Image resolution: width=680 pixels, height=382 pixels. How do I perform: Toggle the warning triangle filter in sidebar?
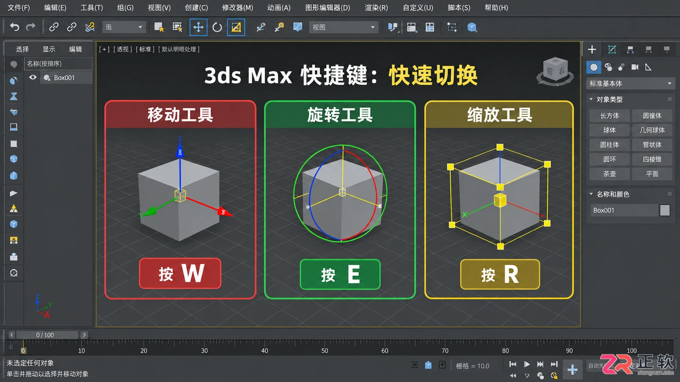click(14, 208)
